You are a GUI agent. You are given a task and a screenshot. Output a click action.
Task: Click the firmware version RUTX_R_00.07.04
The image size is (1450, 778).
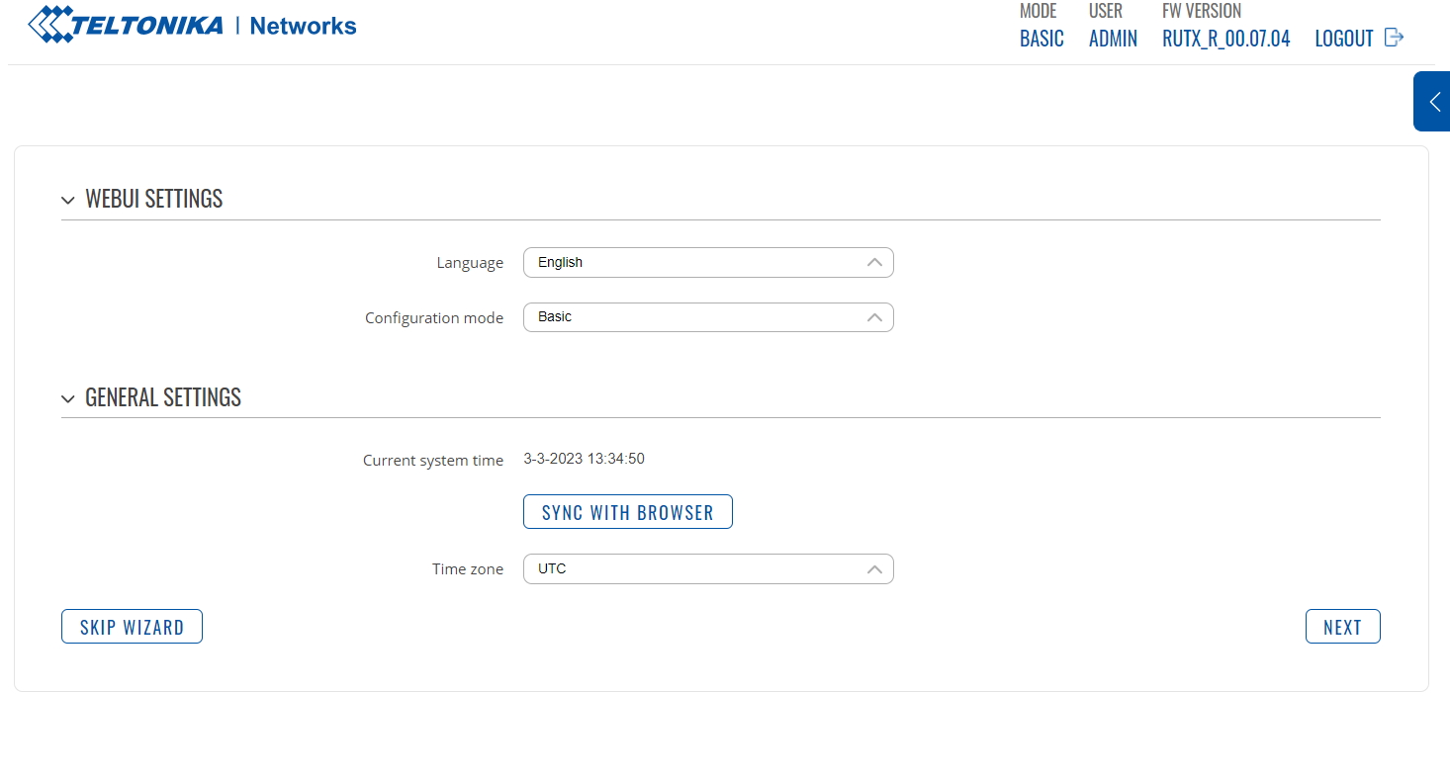tap(1225, 39)
